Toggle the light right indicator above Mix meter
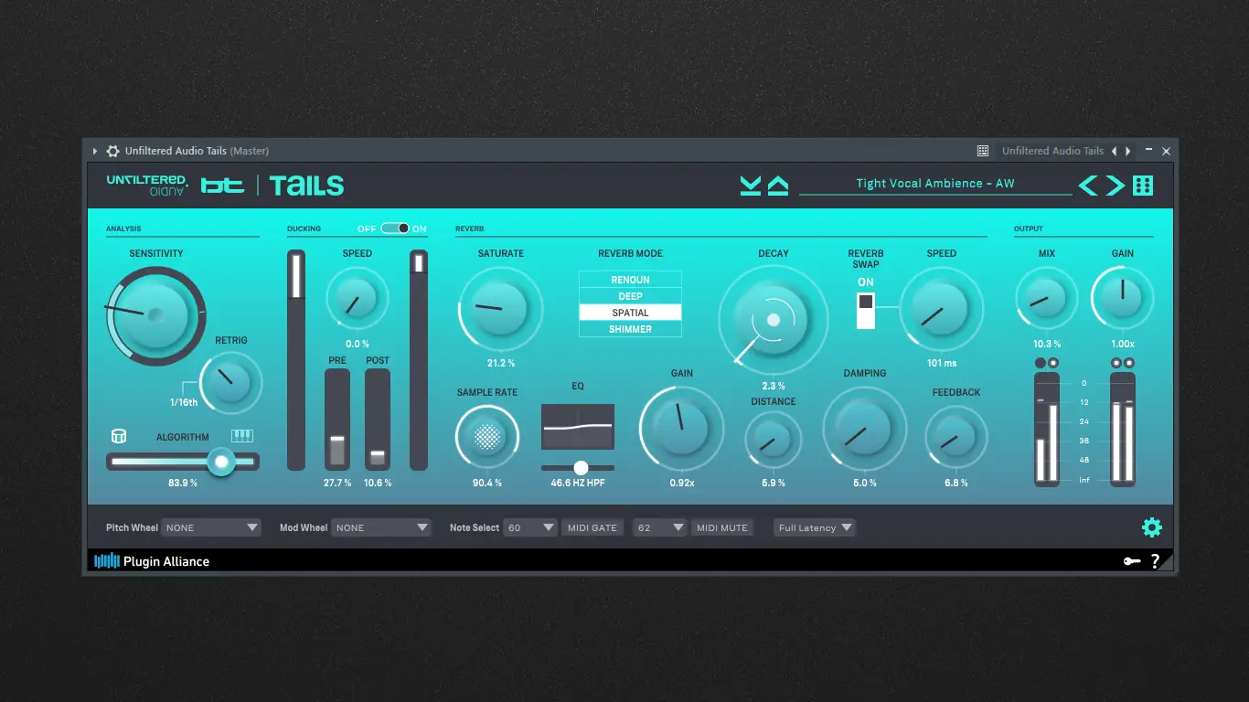This screenshot has height=702, width=1249. pos(1053,363)
